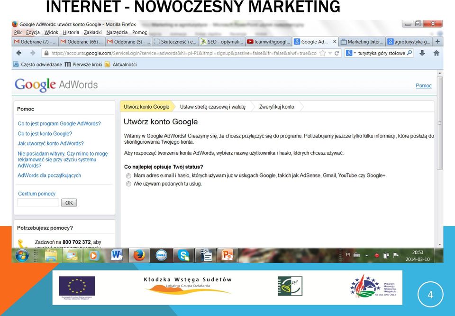Image resolution: width=455 pixels, height=316 pixels.
Task: Open 'Co to jest program Google AdWords?' link
Action: tap(59, 123)
